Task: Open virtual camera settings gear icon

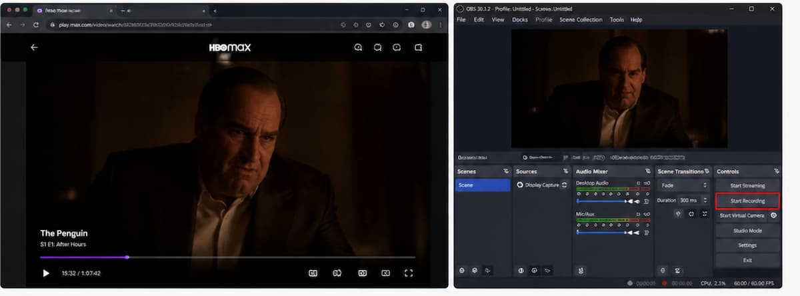Action: point(774,216)
